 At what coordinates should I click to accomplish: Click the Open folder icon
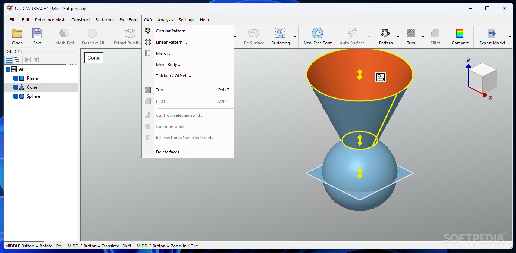17,33
